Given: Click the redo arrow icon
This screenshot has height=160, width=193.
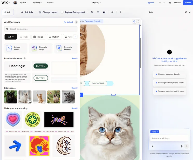Looking at the screenshot, I should [164, 3].
